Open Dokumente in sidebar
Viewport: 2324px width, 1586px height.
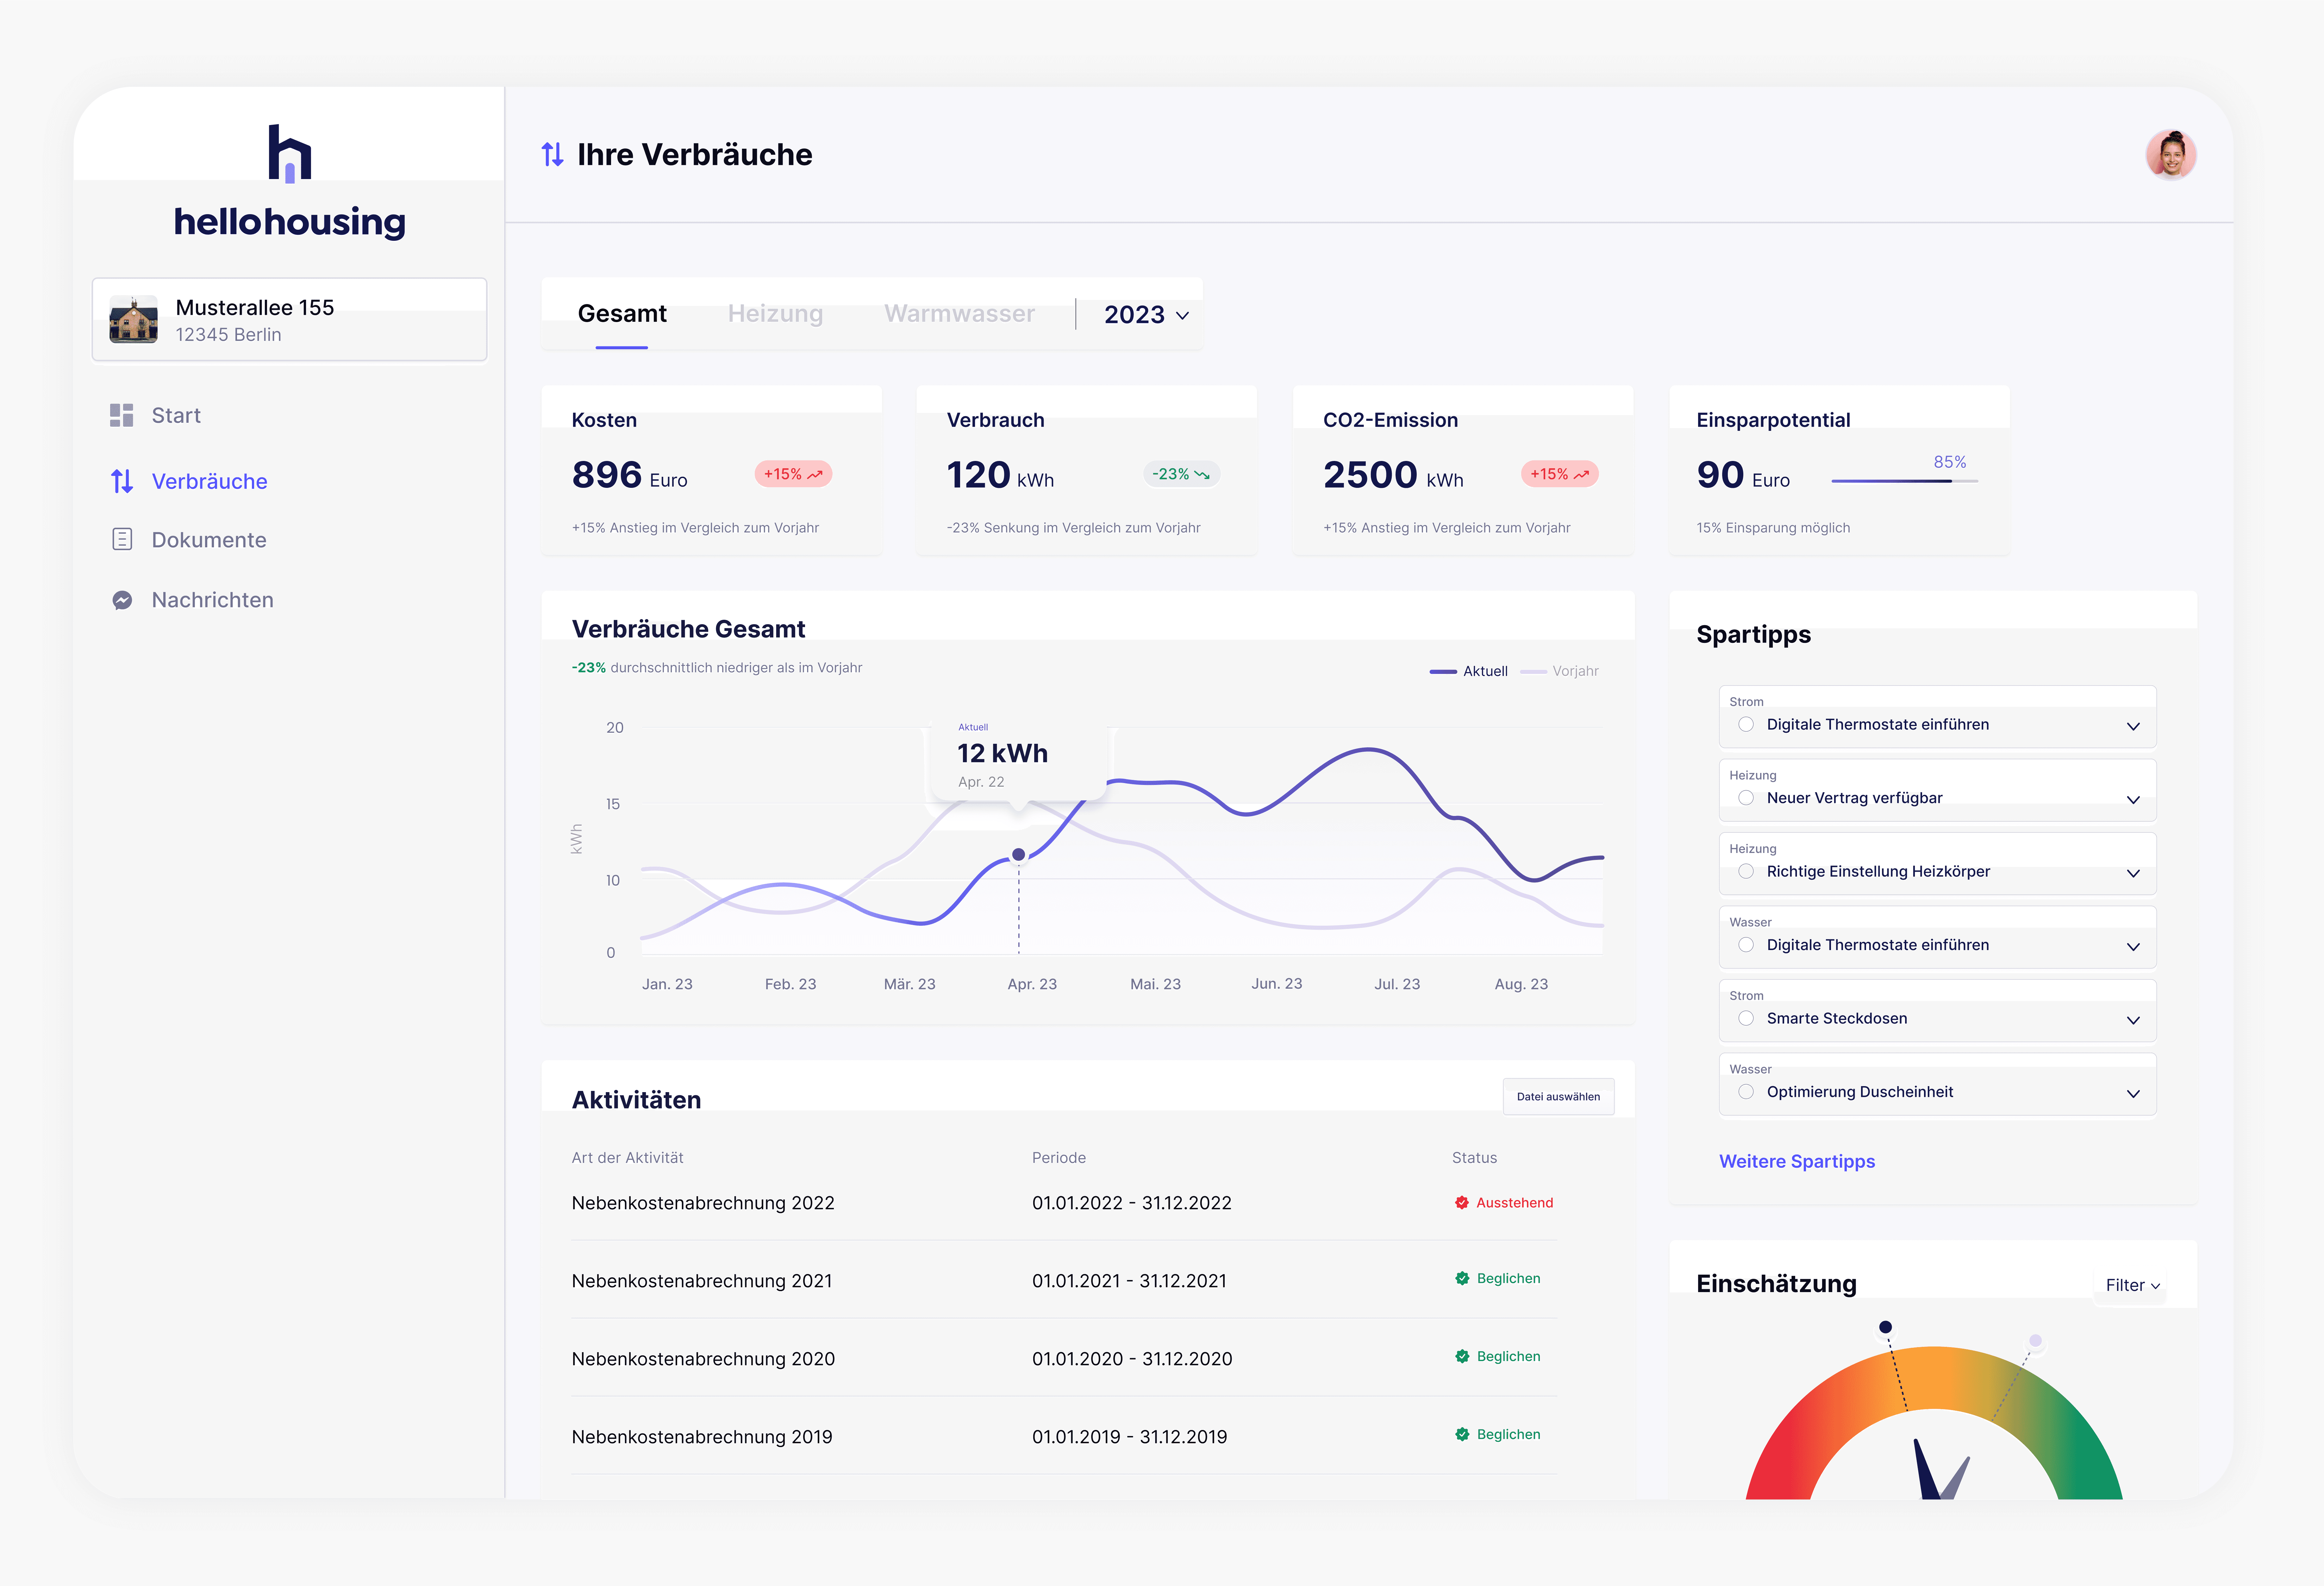(209, 540)
